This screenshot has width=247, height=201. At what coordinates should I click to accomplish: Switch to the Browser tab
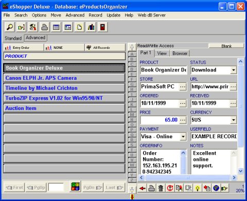(x=180, y=53)
